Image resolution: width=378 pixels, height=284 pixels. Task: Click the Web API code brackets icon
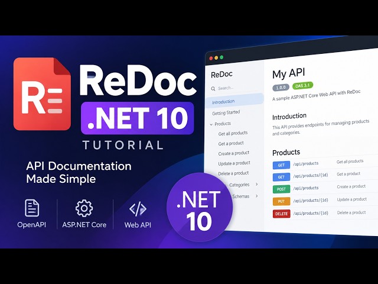click(138, 209)
